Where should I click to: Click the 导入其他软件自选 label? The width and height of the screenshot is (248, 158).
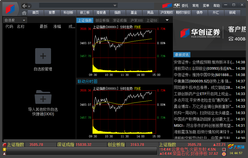43,109
